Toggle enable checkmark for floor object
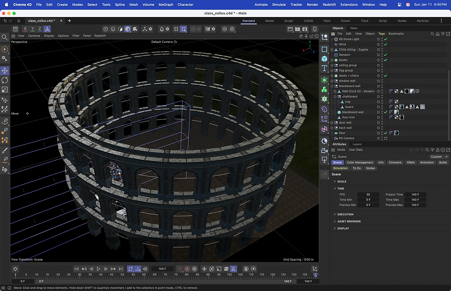 click(386, 133)
